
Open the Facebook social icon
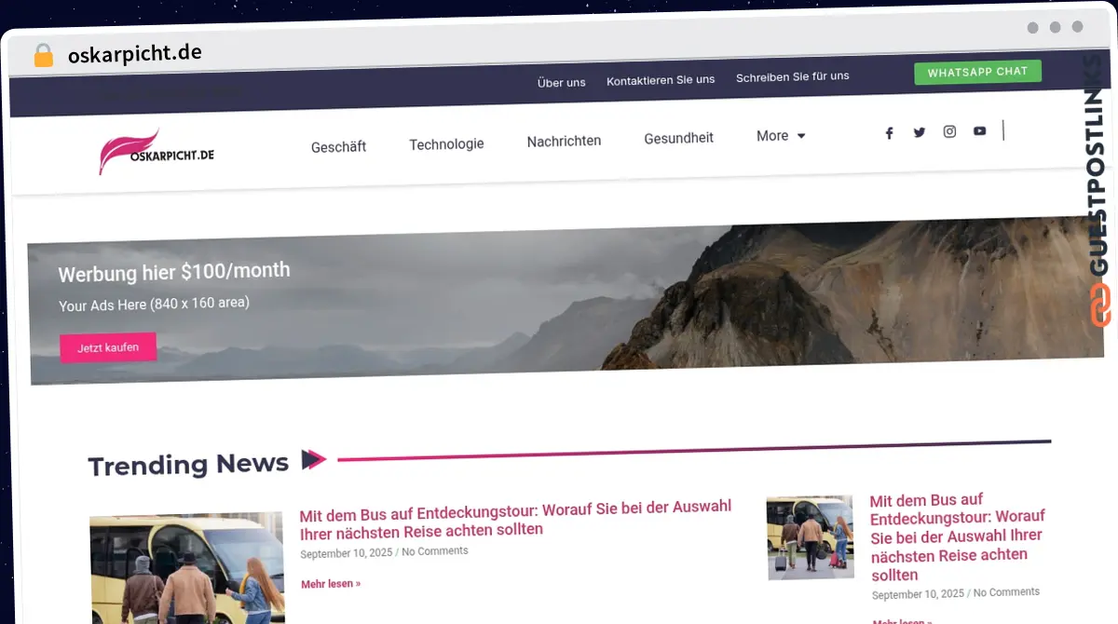click(889, 133)
